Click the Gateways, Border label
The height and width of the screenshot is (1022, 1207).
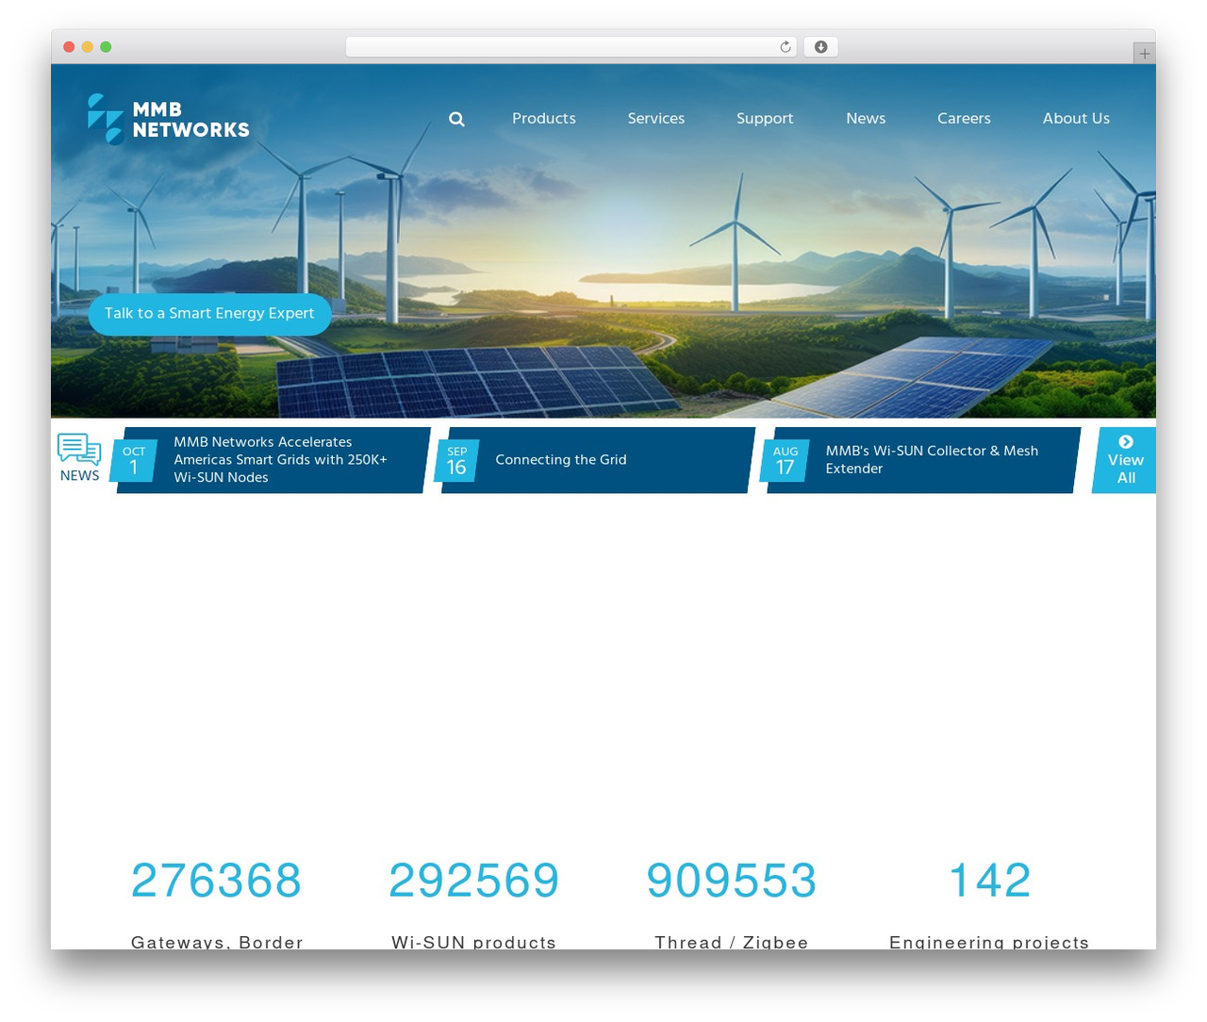coord(217,941)
